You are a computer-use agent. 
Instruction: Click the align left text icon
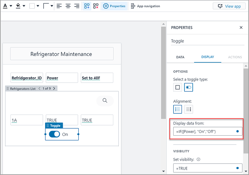point(59,6)
